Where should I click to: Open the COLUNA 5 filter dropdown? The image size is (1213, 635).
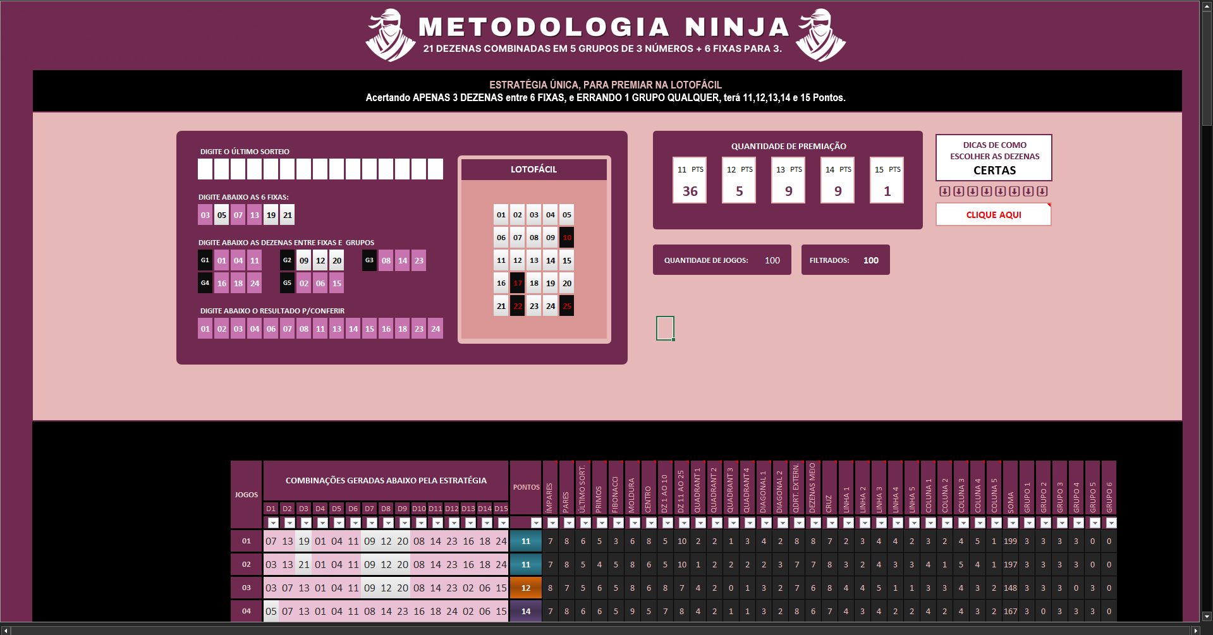pyautogui.click(x=996, y=523)
